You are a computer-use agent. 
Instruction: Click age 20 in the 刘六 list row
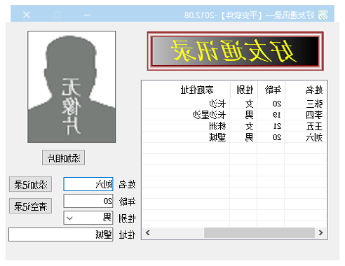coord(277,137)
